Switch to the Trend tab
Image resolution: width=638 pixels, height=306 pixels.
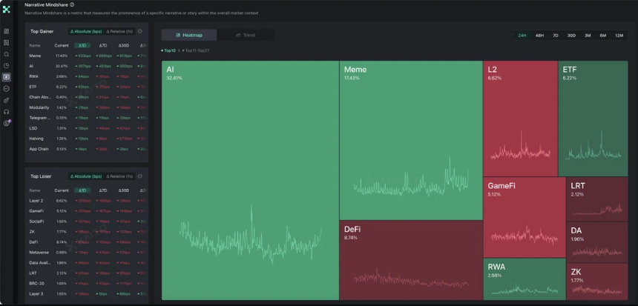[x=246, y=35]
